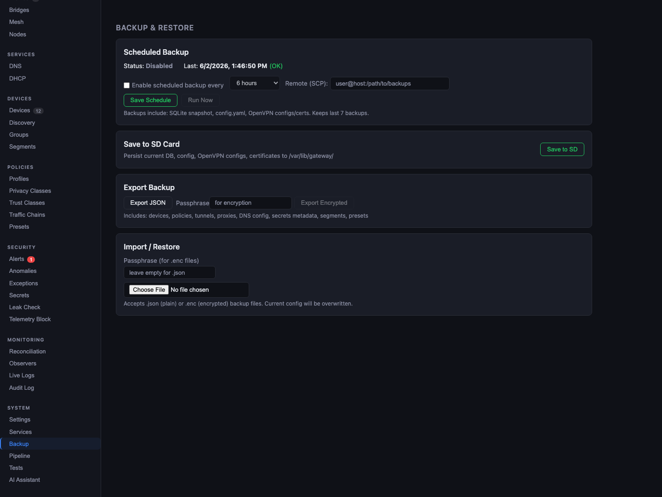This screenshot has height=497, width=662.
Task: Click last backup timestamp 6/2/2026
Action: tap(233, 66)
